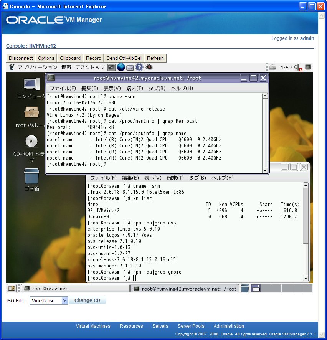This screenshot has height=340, width=327.
Task: Open ヘルプ(H) in oravsm terminal
Action: tap(223, 178)
